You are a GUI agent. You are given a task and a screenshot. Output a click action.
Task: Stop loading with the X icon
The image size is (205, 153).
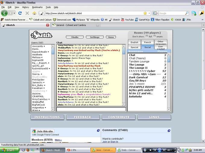click(x=27, y=13)
